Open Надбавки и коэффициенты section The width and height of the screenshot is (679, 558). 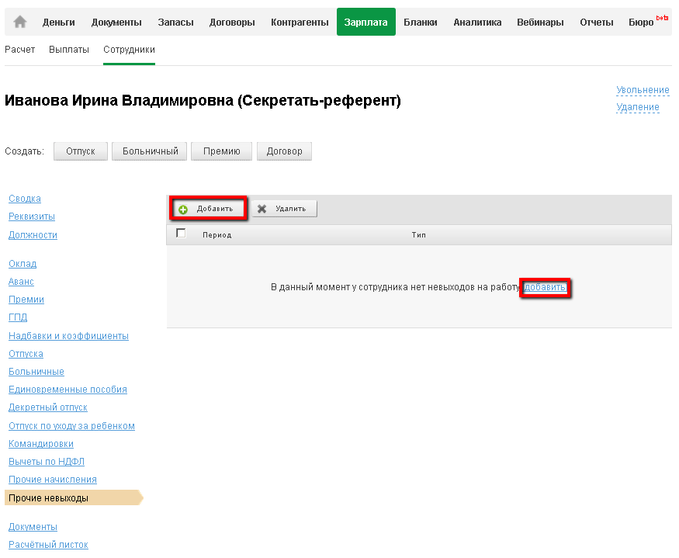coord(68,336)
